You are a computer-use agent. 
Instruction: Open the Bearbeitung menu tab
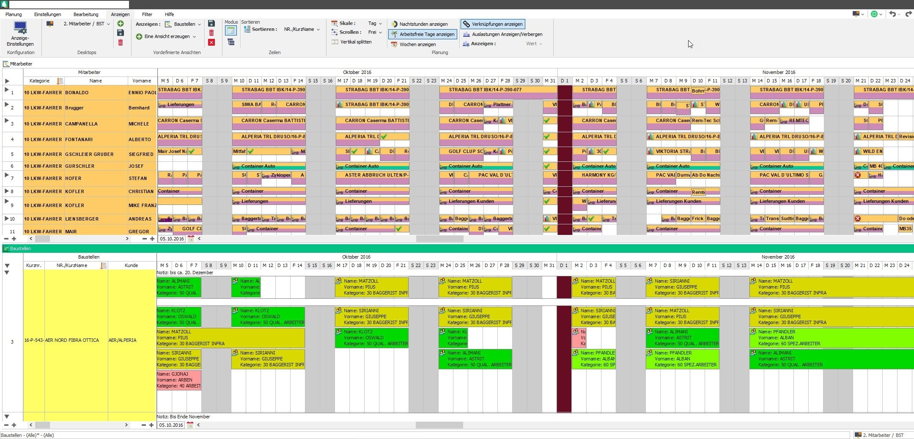click(x=86, y=14)
